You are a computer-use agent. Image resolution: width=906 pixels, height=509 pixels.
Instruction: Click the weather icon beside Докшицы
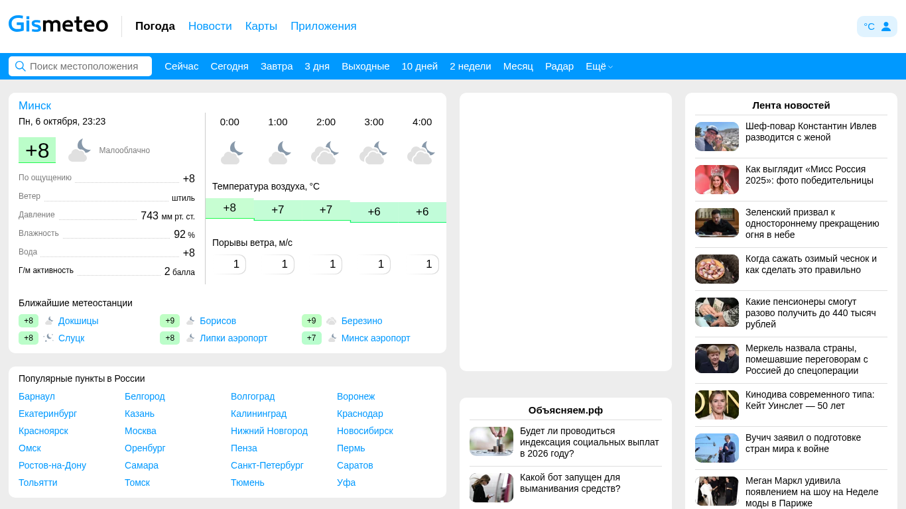[x=49, y=321]
